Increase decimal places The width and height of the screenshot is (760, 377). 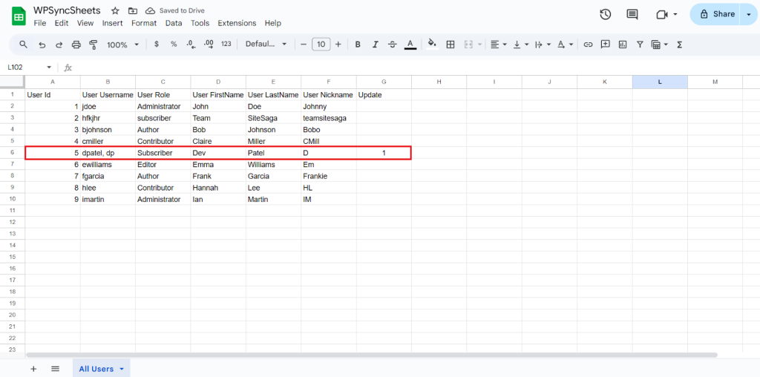click(x=209, y=44)
